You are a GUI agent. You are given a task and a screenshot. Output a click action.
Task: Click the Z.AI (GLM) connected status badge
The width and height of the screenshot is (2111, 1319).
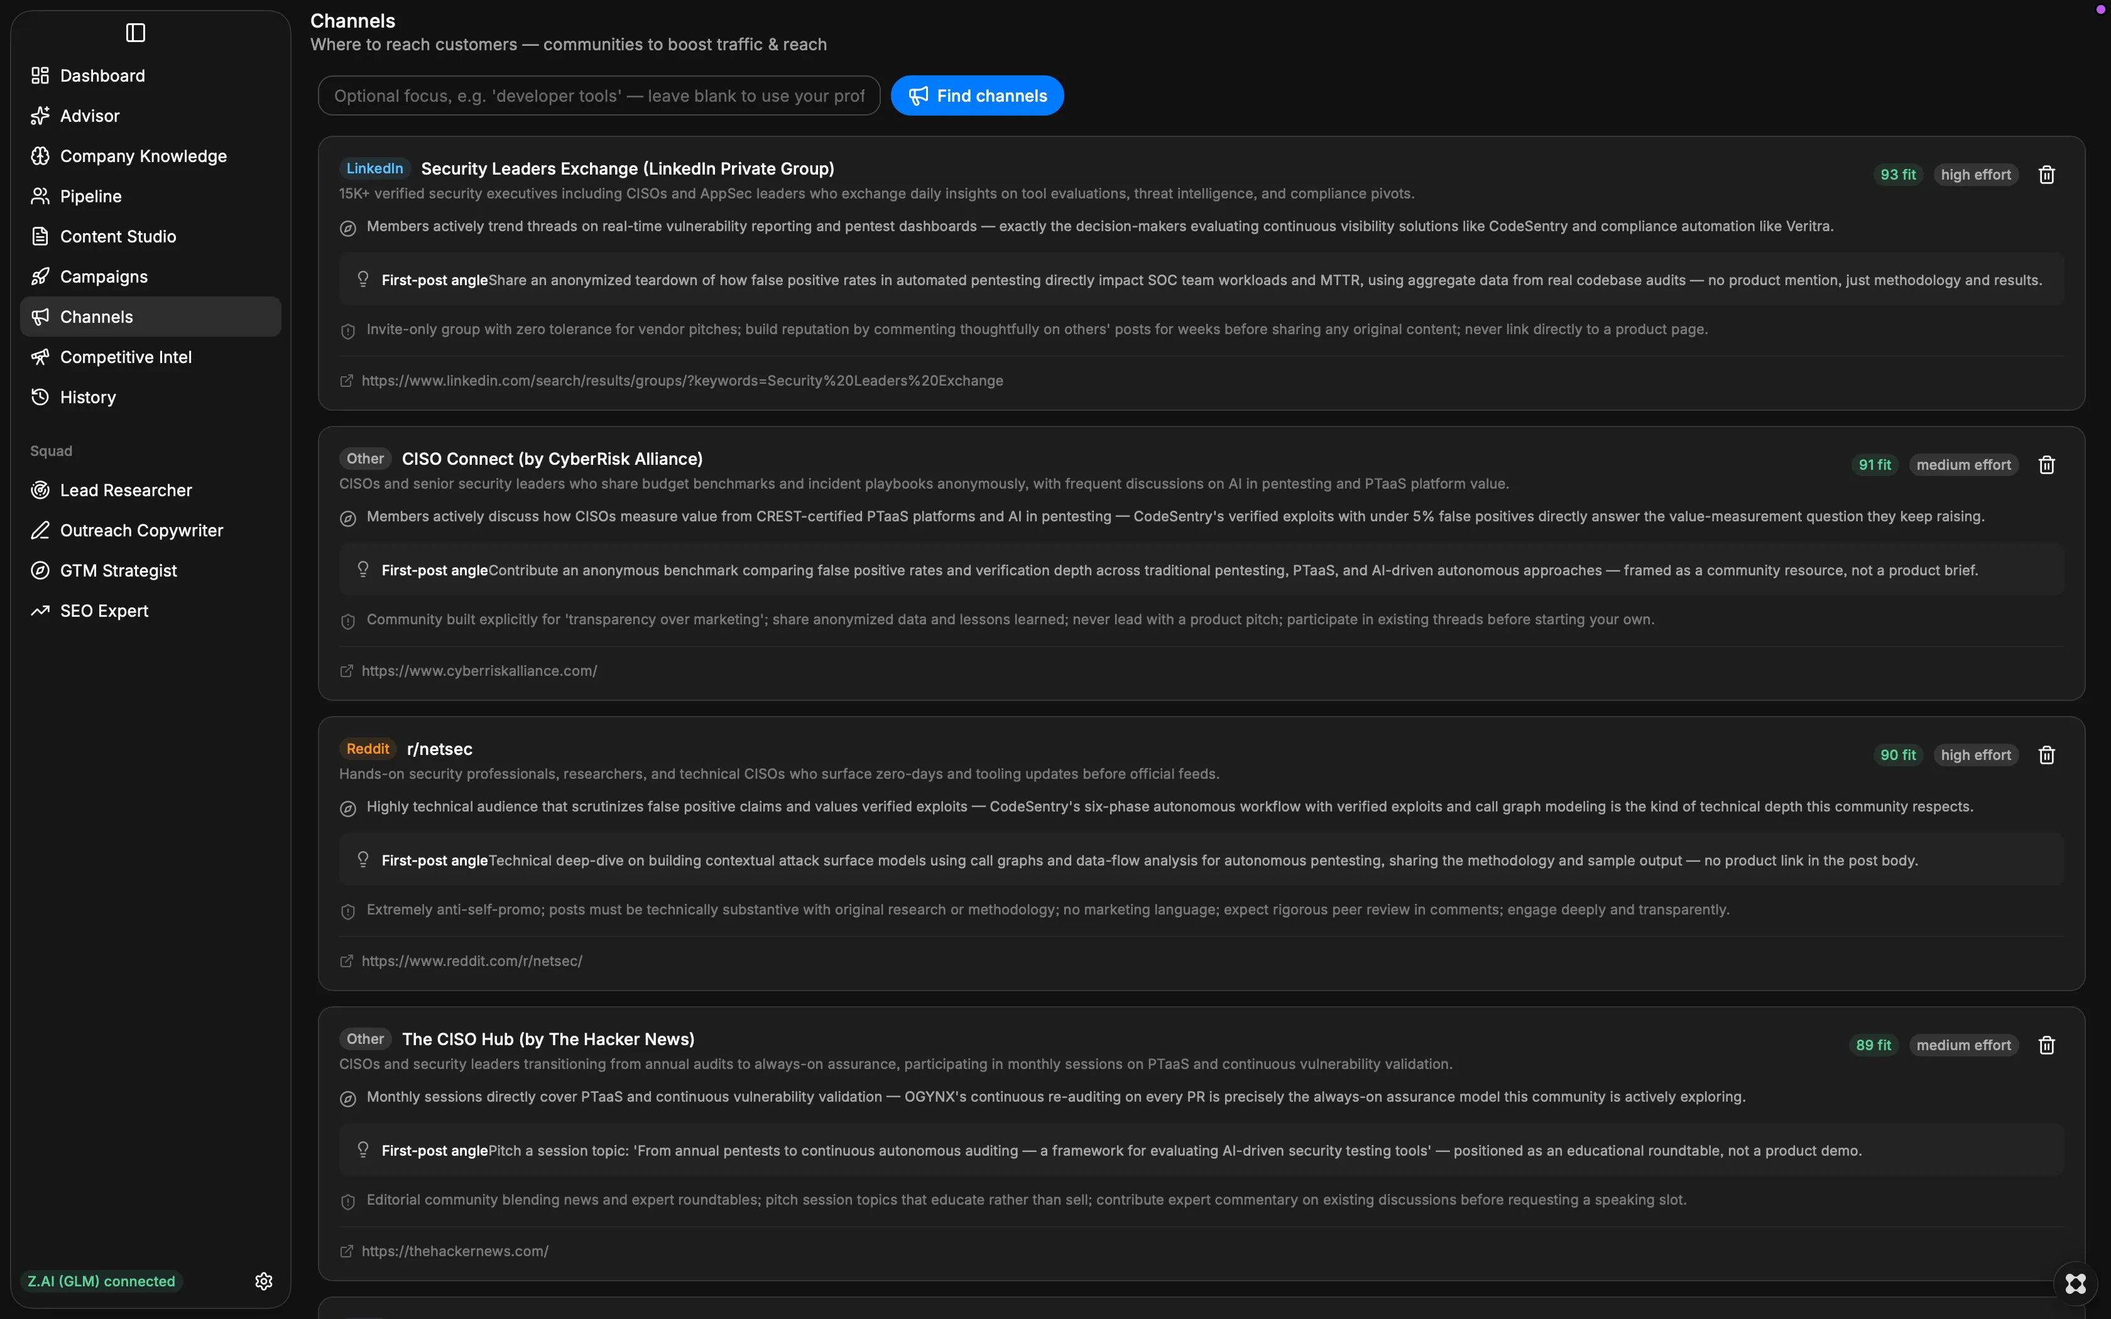(101, 1281)
